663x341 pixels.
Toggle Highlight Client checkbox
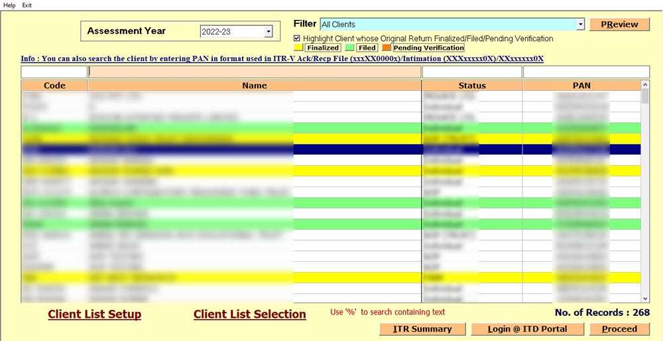point(297,38)
